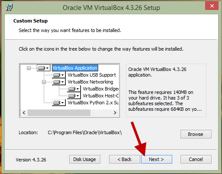Select VirtualBox Python 2.x Support item
Viewport: 222px width, 174px height.
93,103
